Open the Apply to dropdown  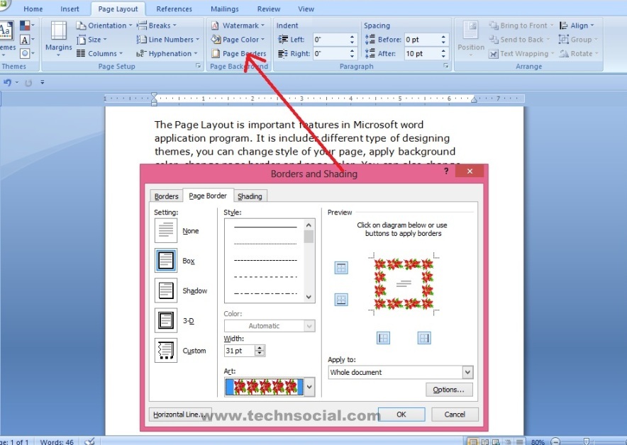point(466,371)
